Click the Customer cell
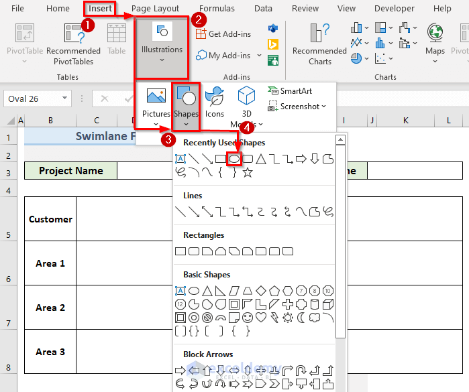Viewport: 469px width, 392px height. pyautogui.click(x=50, y=219)
